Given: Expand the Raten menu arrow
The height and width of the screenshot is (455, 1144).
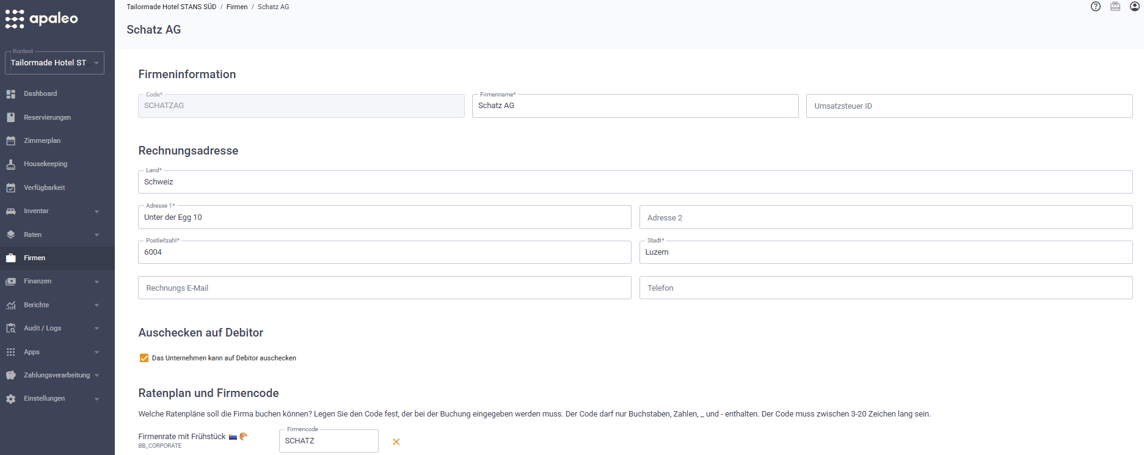Looking at the screenshot, I should tap(97, 235).
